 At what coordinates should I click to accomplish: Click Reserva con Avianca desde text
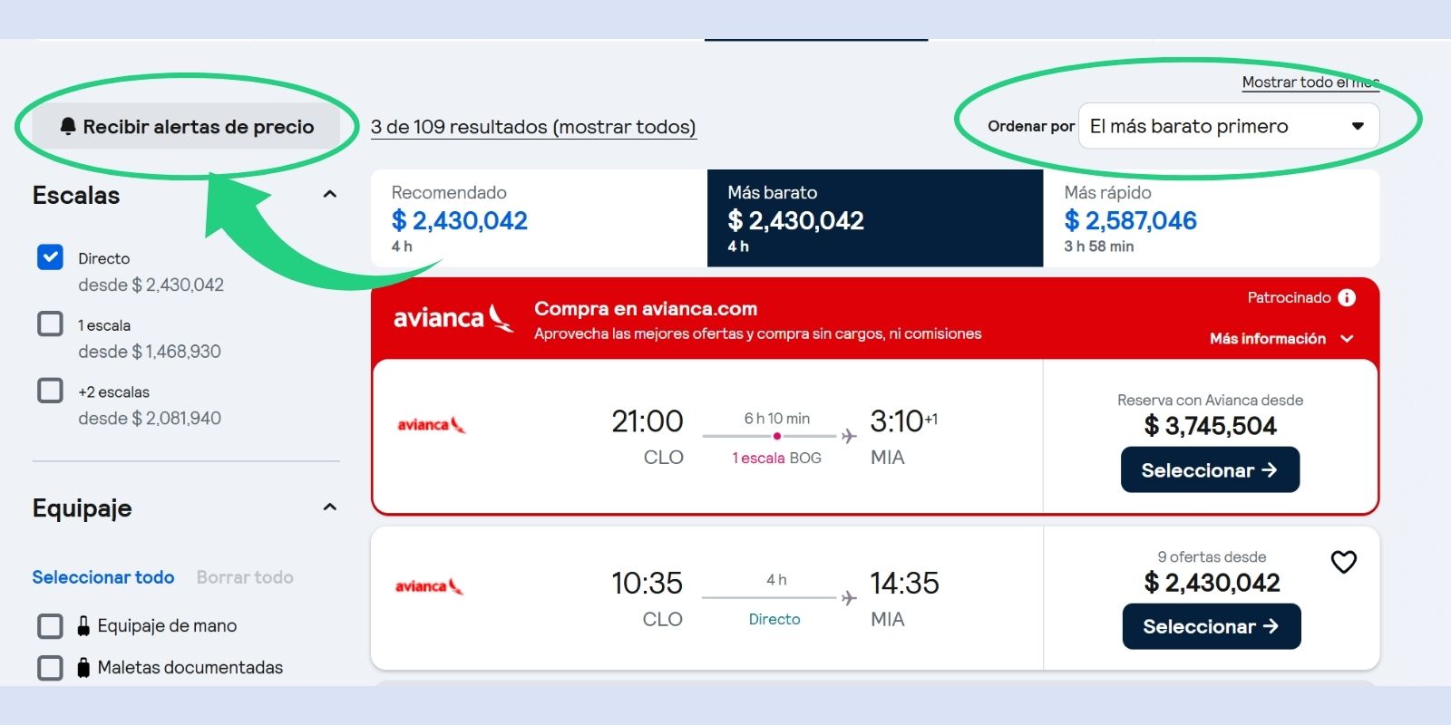pos(1210,400)
